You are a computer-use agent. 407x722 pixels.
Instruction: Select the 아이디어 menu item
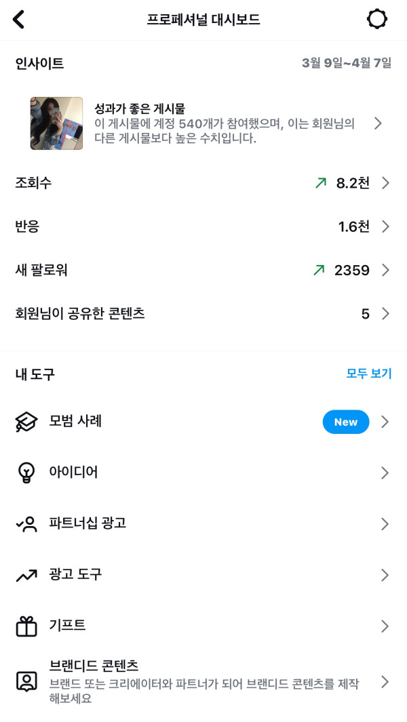[x=74, y=473]
